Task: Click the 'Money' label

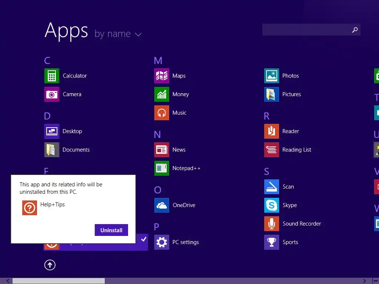Action: coord(181,94)
